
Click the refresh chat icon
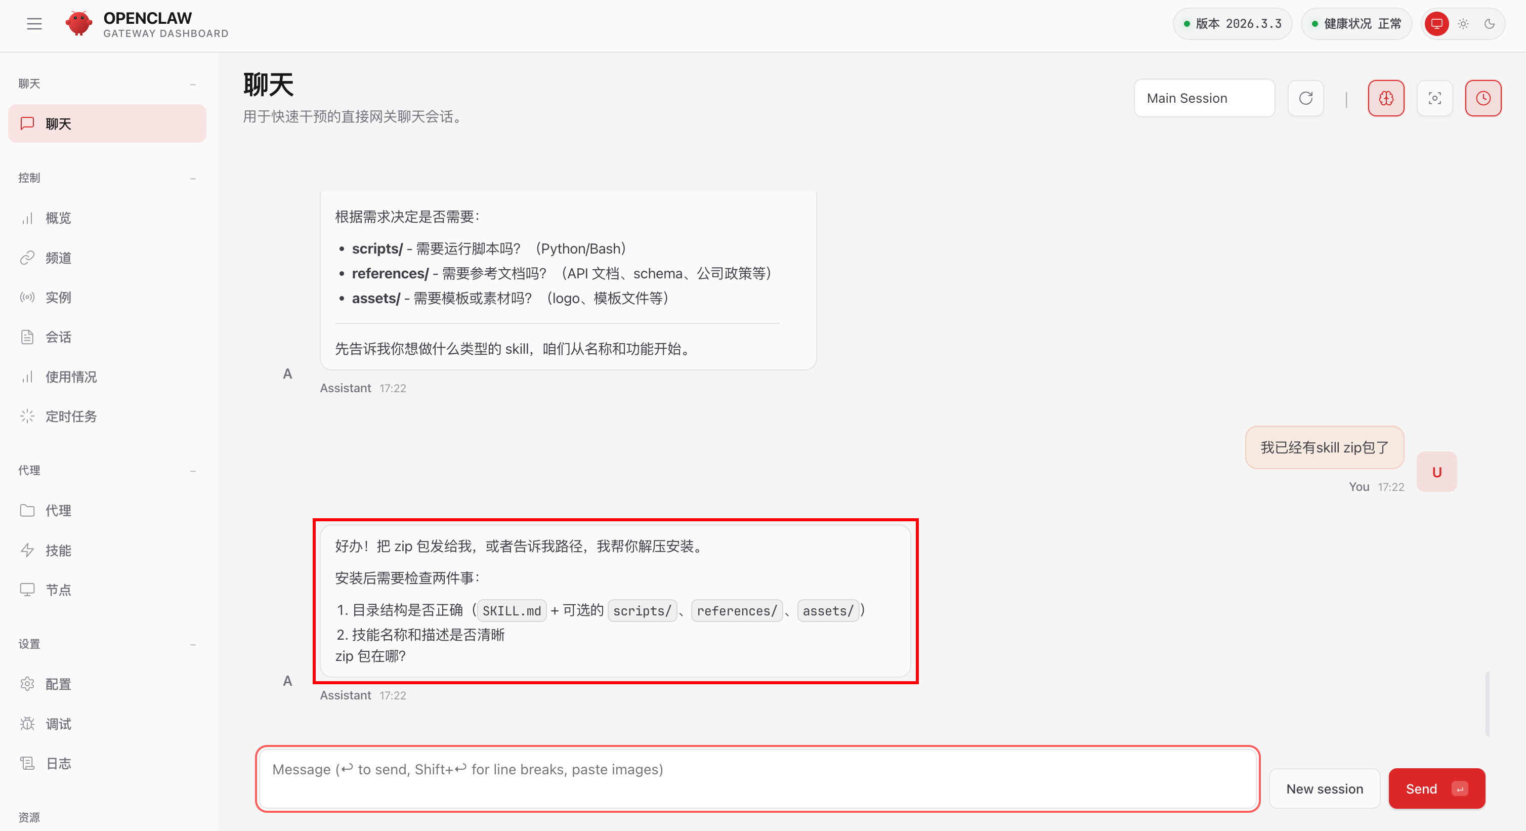(1305, 98)
